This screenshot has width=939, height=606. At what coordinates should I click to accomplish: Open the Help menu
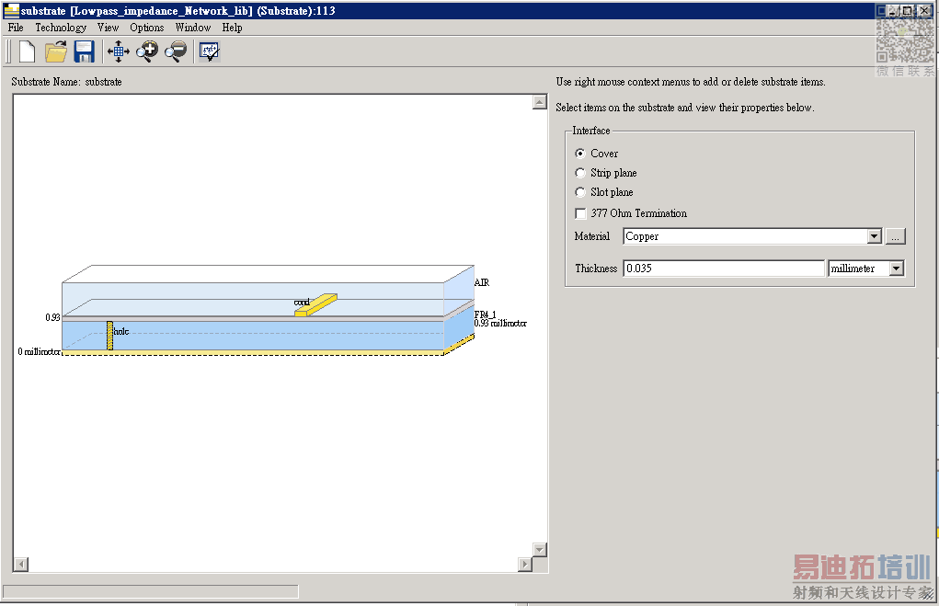click(x=232, y=28)
